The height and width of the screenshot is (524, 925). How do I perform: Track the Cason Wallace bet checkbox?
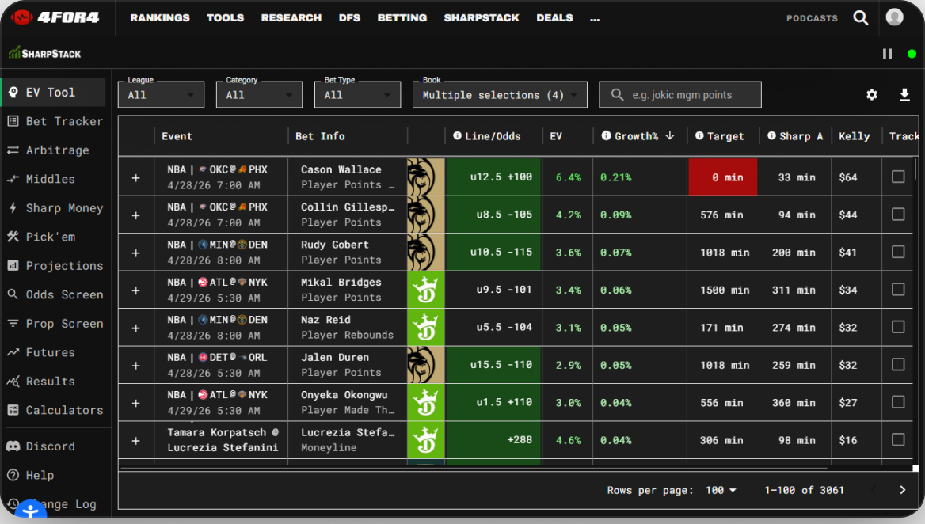coord(898,177)
